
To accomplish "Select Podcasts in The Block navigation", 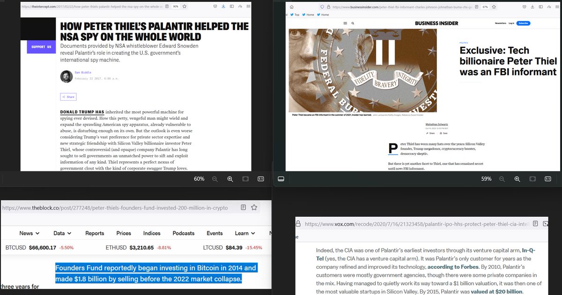I will tap(183, 233).
